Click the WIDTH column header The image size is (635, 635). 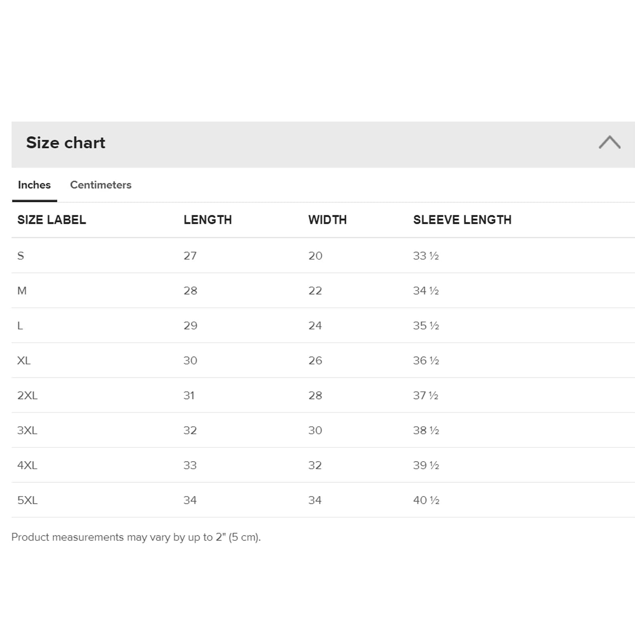(327, 220)
